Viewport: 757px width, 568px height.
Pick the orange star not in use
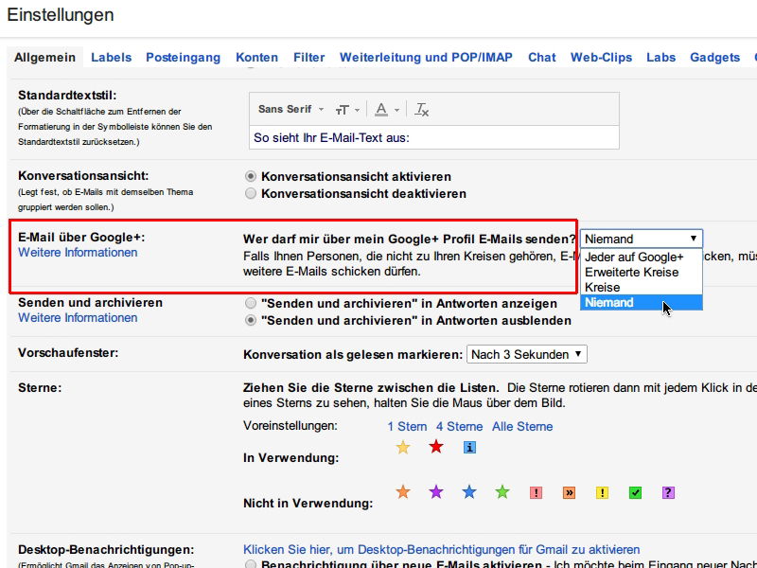(x=403, y=492)
